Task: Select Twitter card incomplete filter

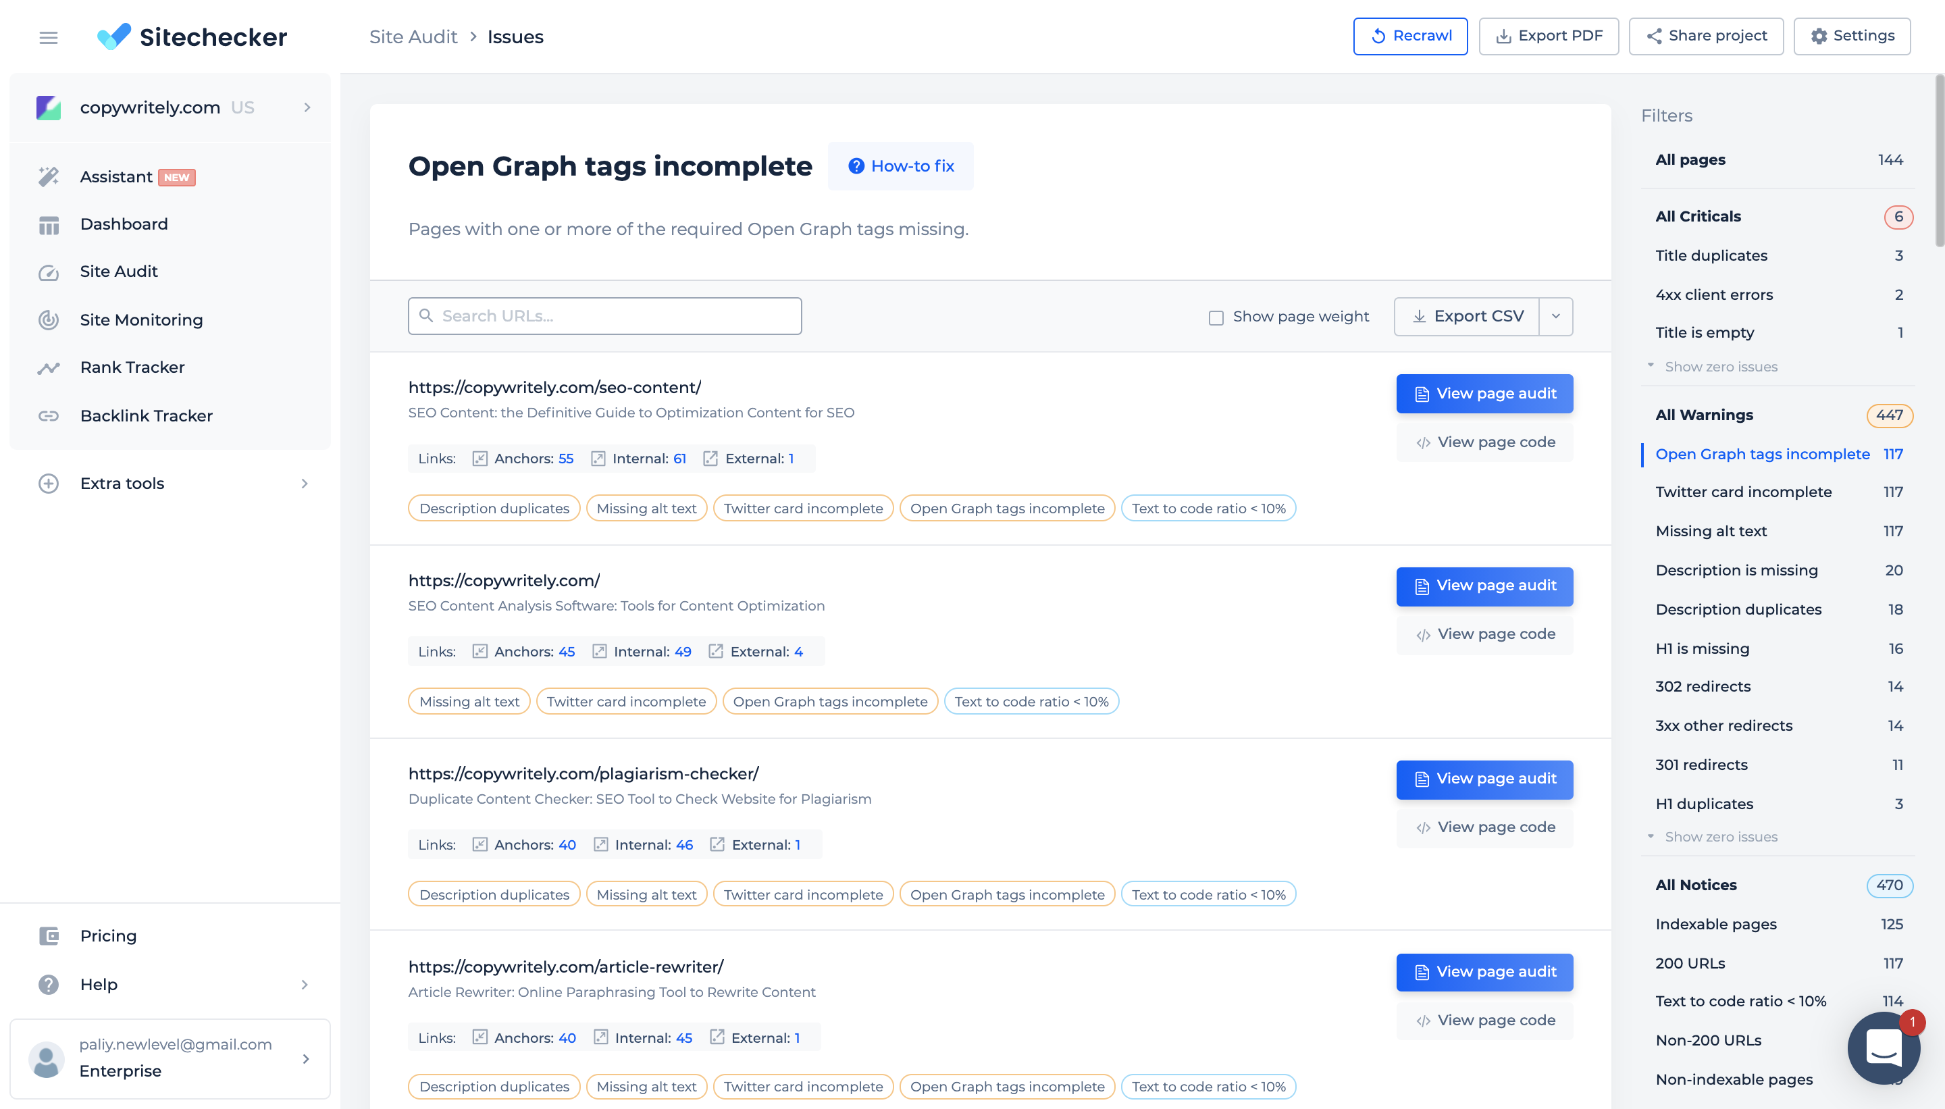Action: (x=1743, y=492)
